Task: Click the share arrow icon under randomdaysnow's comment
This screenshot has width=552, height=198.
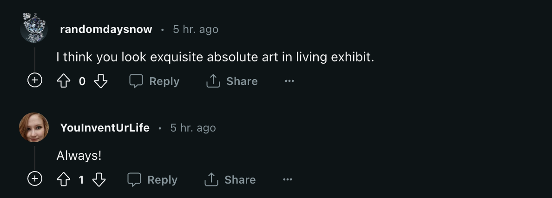Action: [x=213, y=81]
